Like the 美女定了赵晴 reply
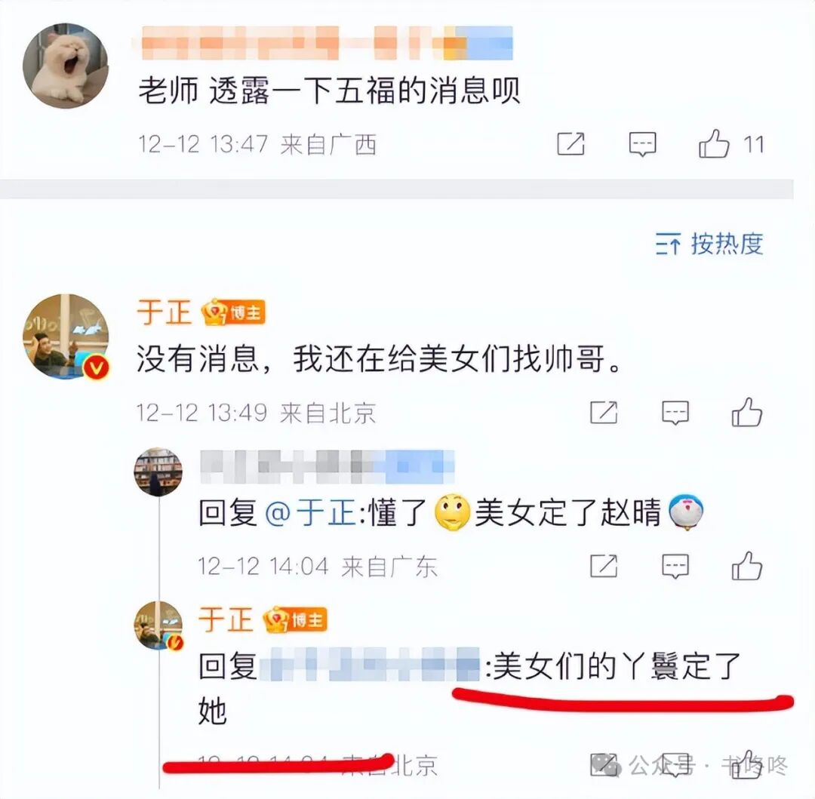 click(x=747, y=565)
